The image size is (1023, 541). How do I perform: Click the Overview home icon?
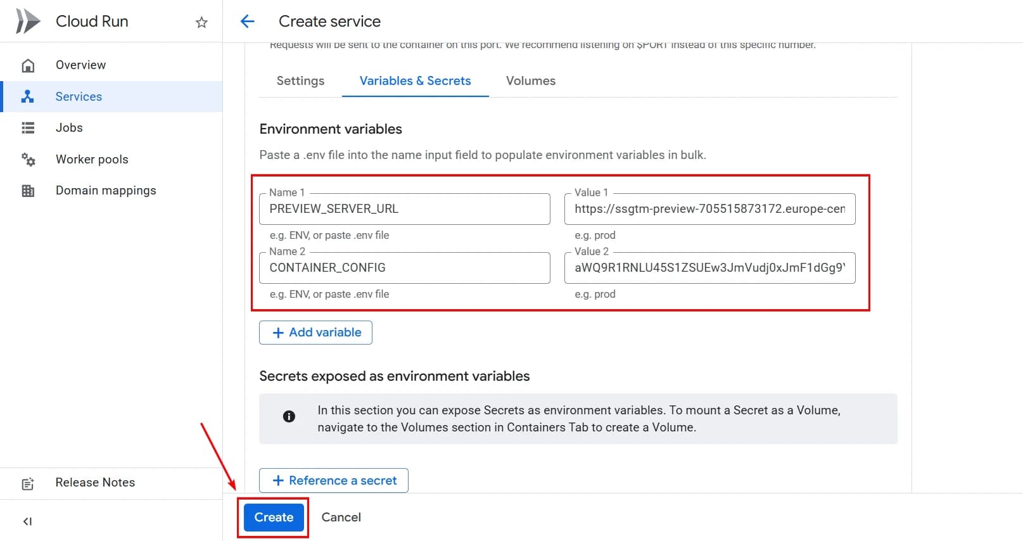coord(28,65)
